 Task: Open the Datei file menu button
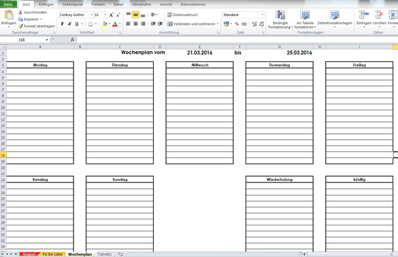tap(8, 4)
